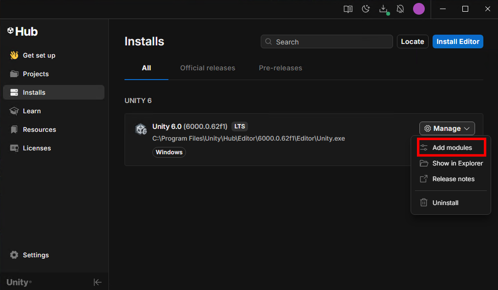This screenshot has height=290, width=498.
Task: Switch to the Pre-releases tab
Action: pos(280,68)
